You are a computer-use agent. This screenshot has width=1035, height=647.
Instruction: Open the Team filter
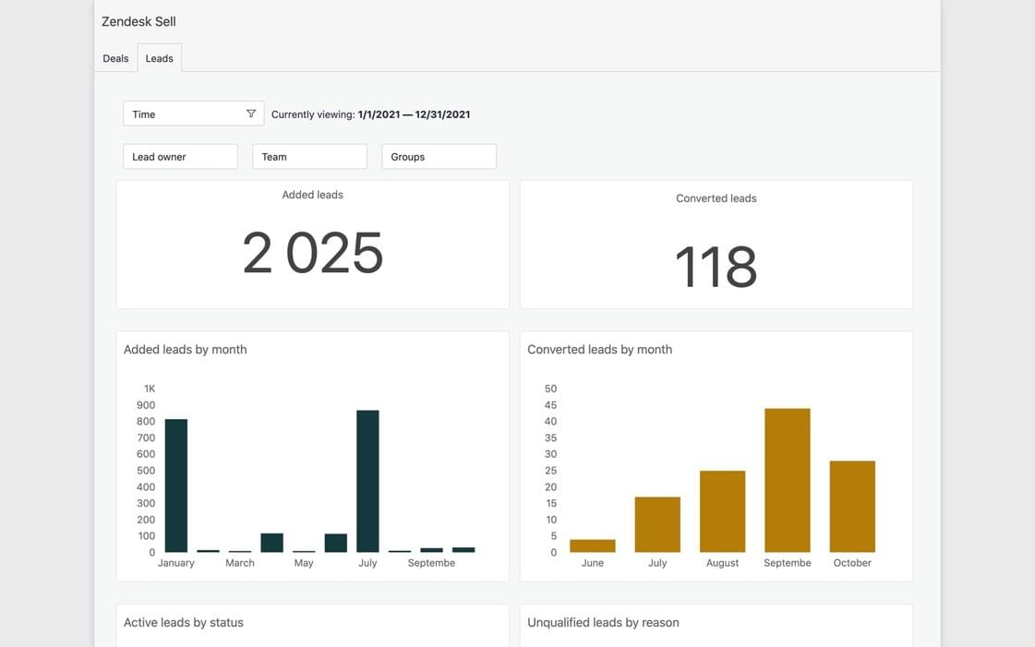pos(309,156)
